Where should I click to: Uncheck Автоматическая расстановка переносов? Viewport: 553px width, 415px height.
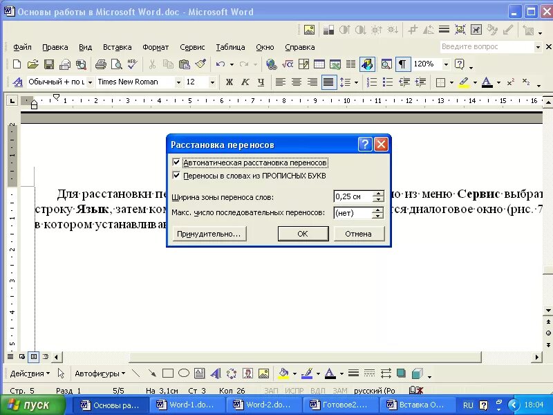[x=176, y=163]
